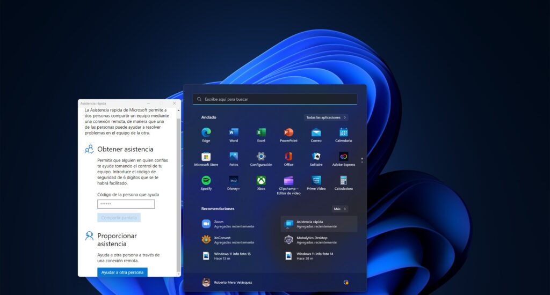Click Compartir pantalla button

(119, 218)
